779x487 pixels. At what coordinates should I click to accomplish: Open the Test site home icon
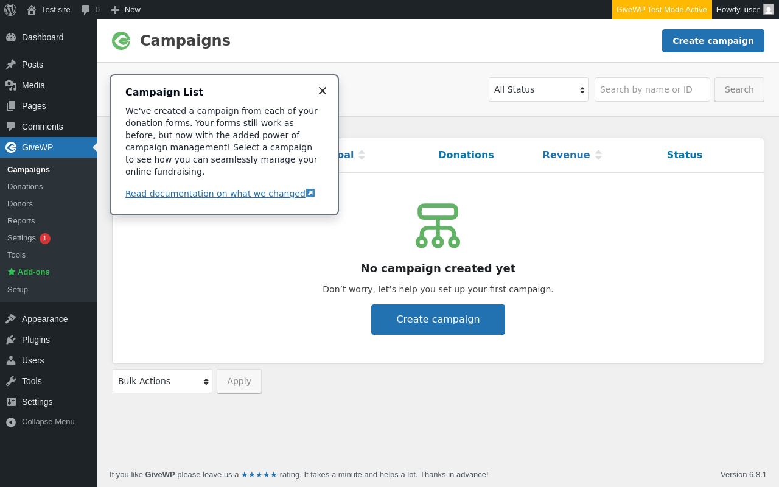(32, 10)
